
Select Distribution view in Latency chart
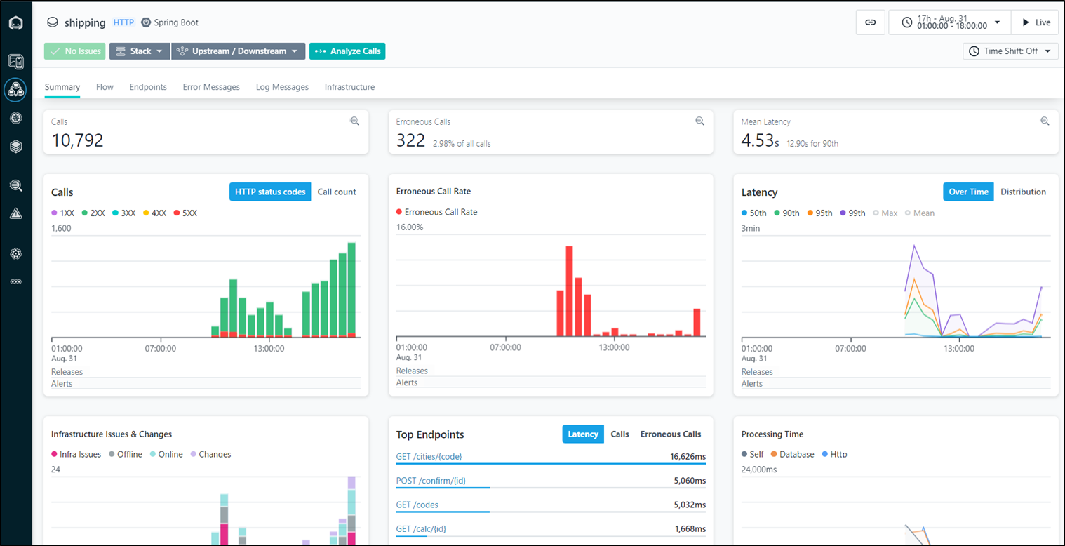point(1023,192)
